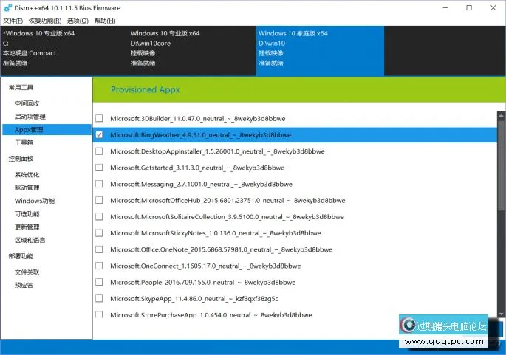Click the Dism++ app icon in title bar
The width and height of the screenshot is (506, 355).
[x=7, y=7]
